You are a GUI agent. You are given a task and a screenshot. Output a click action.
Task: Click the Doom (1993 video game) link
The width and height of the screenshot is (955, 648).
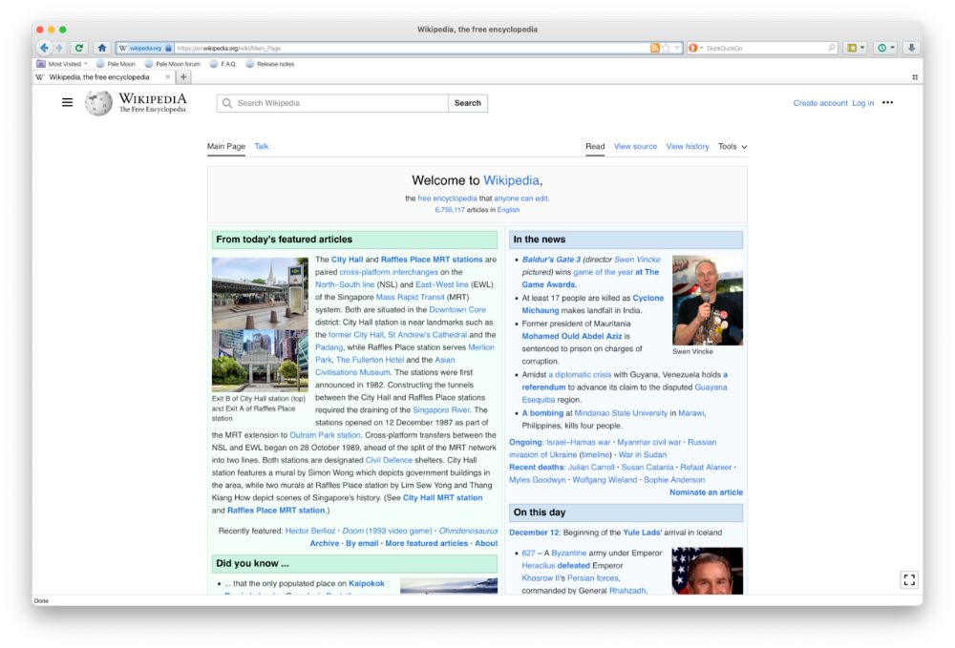tap(387, 532)
